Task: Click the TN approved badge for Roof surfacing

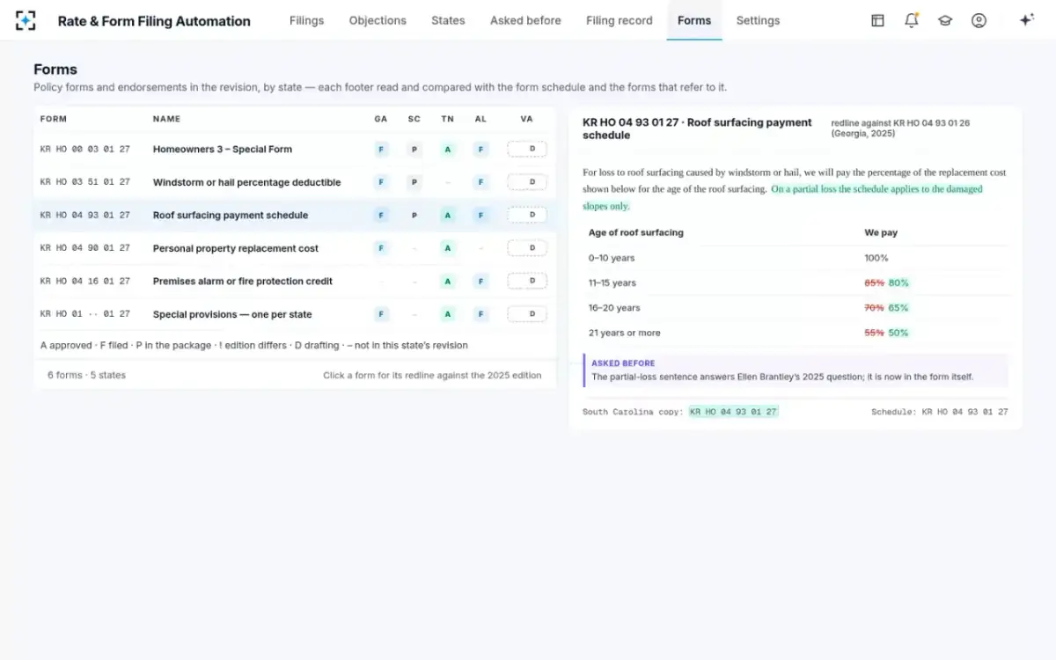Action: tap(448, 215)
